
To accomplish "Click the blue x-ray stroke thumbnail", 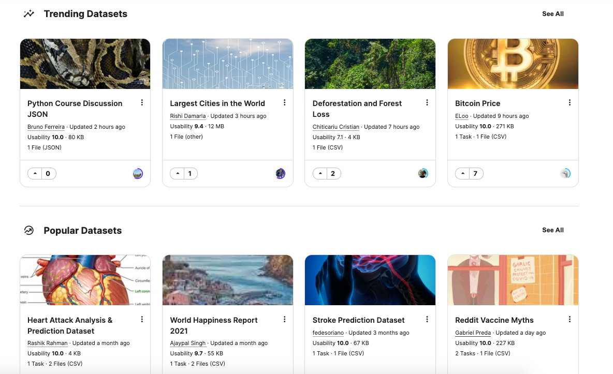I will coord(370,280).
